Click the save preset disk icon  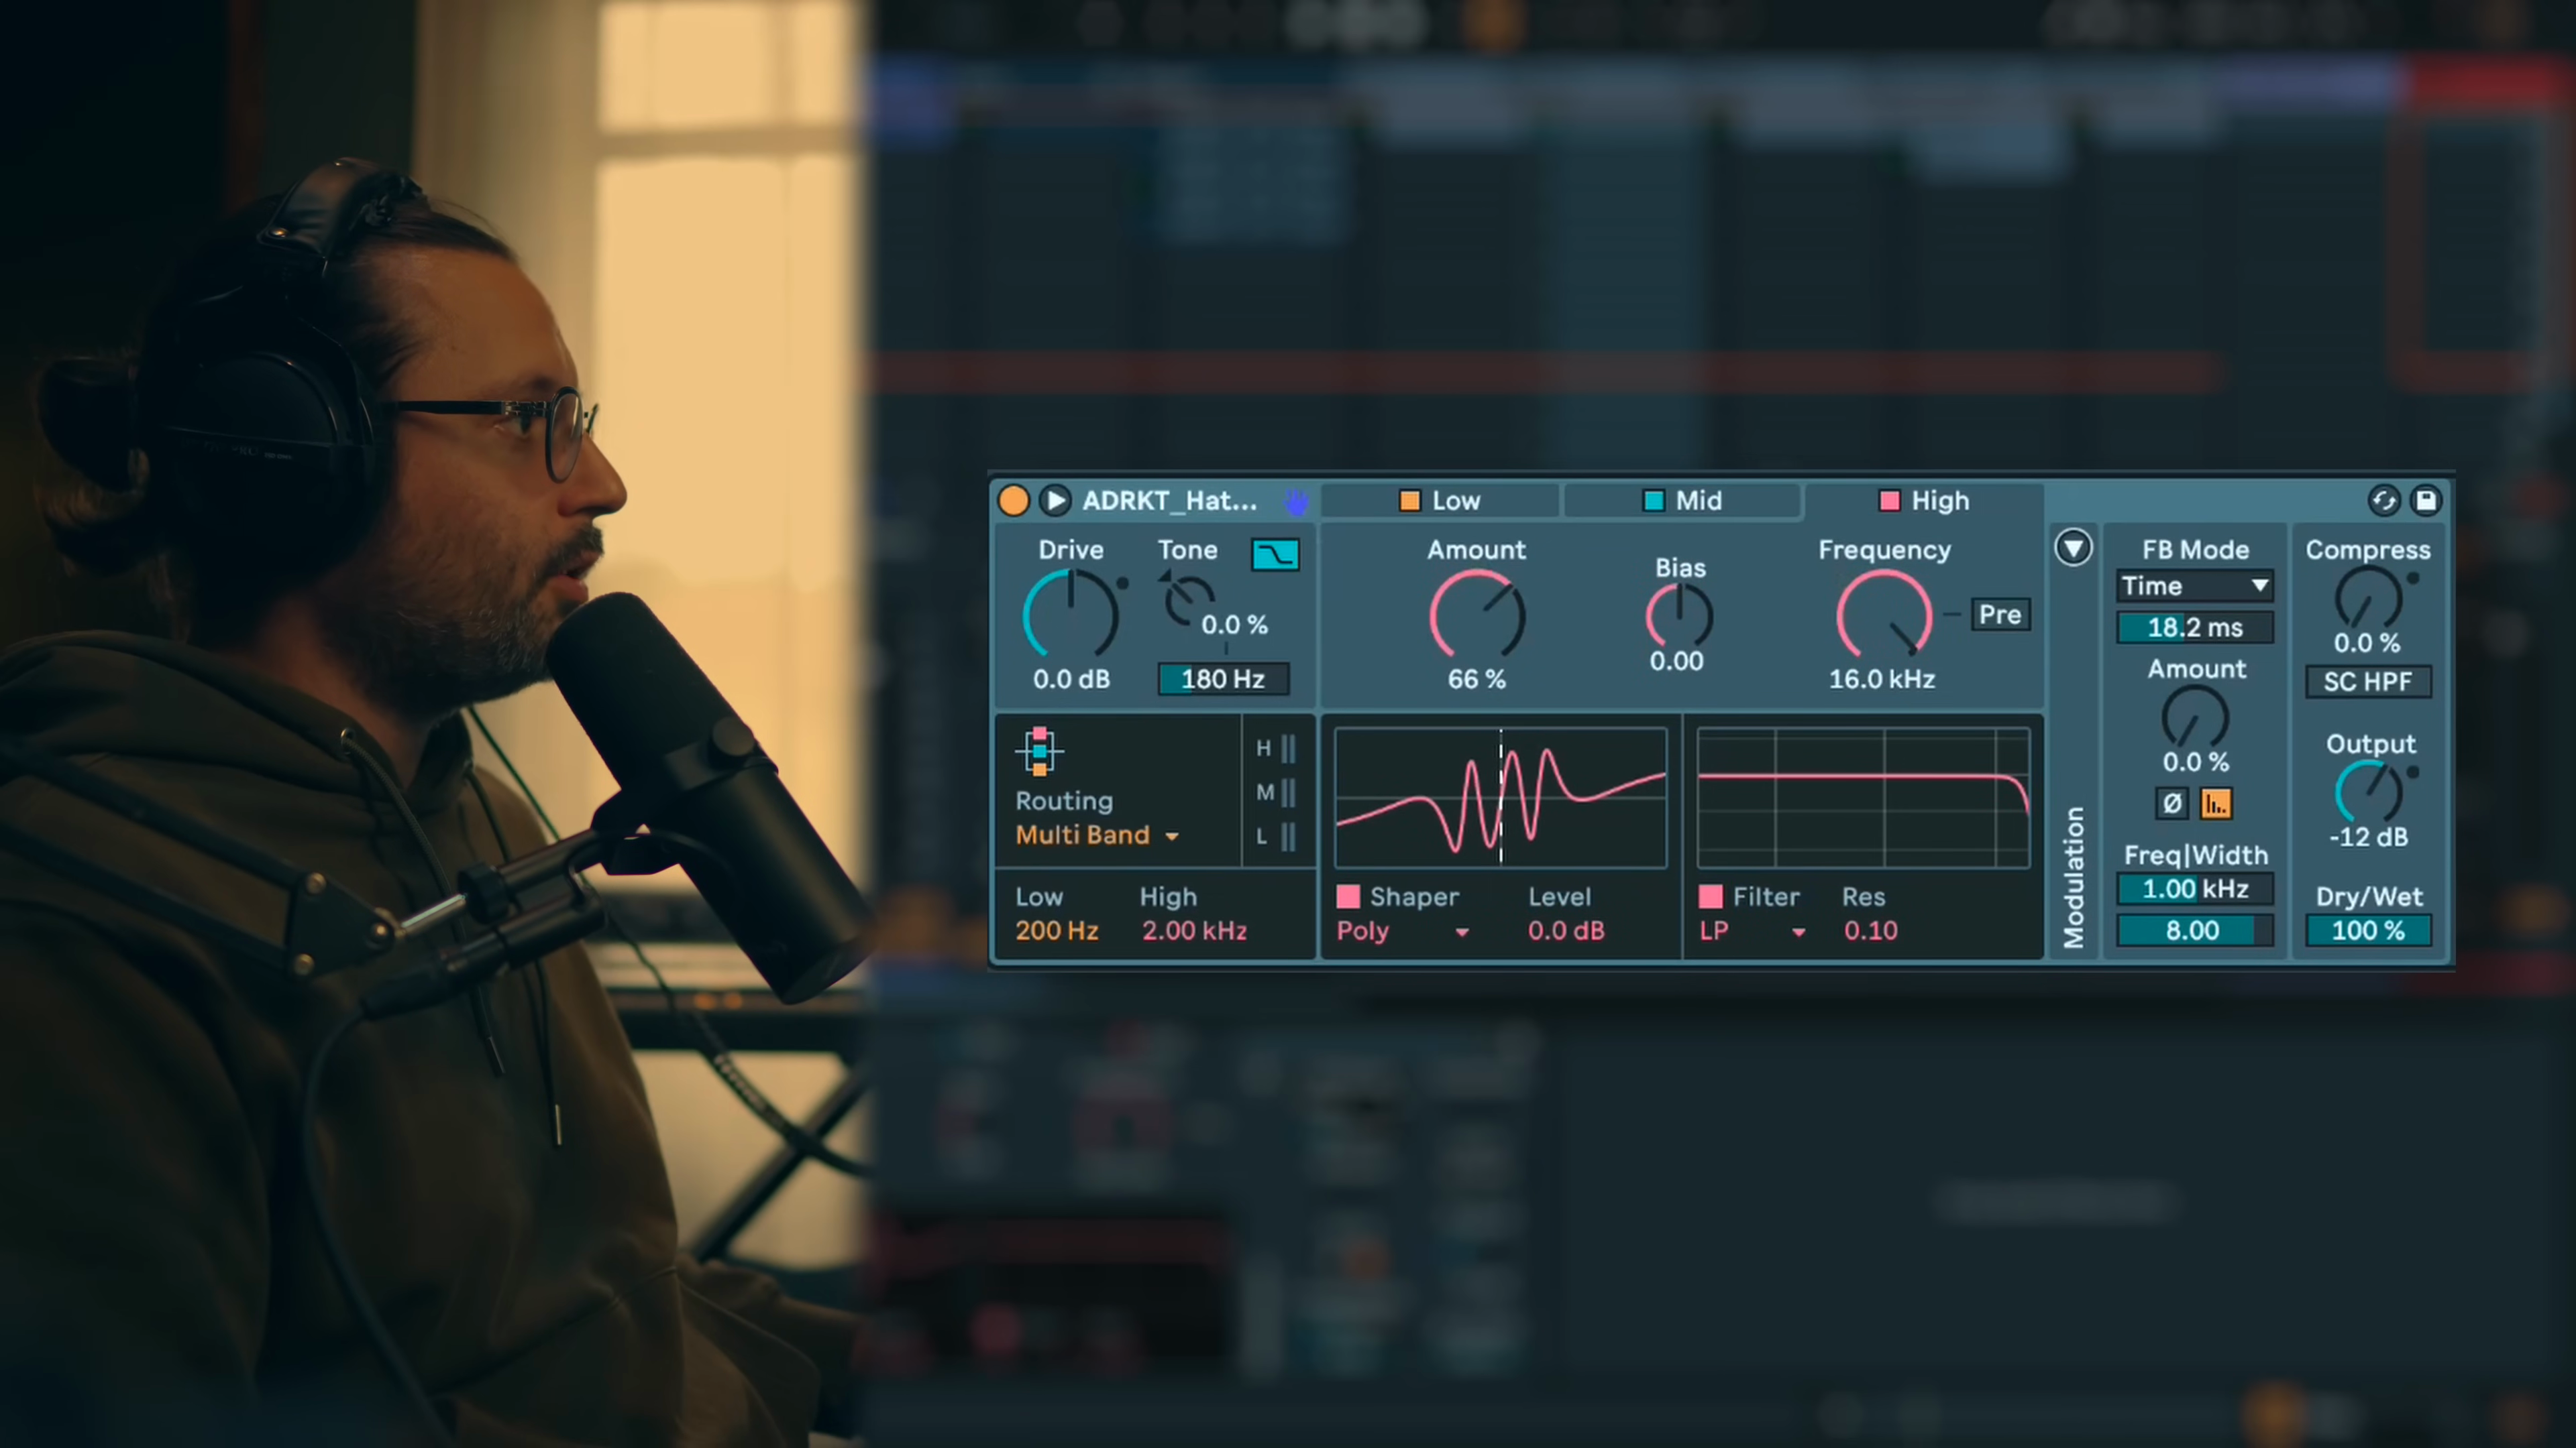(x=2426, y=501)
